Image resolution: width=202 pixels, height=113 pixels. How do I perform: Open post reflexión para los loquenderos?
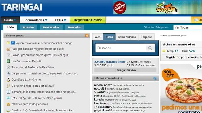point(30,104)
